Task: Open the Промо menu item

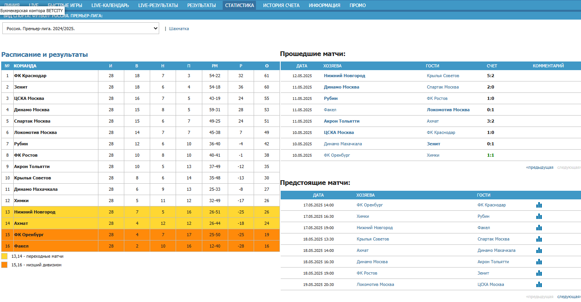Action: click(x=358, y=5)
